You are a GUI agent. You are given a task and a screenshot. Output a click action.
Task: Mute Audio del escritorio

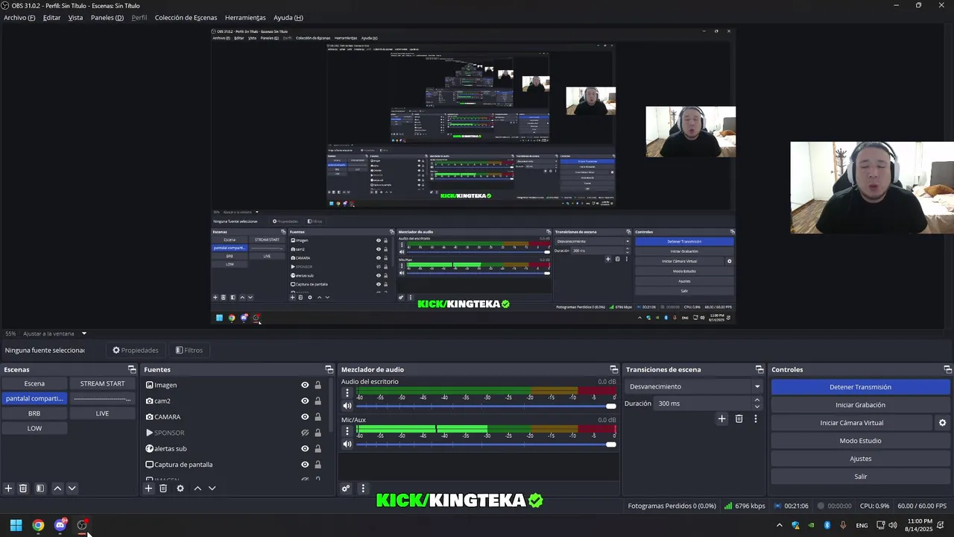click(347, 406)
